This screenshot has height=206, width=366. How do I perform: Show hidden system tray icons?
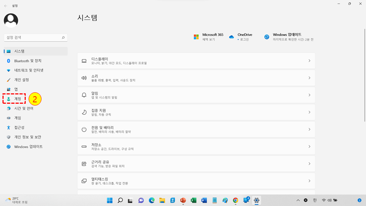[298, 200]
